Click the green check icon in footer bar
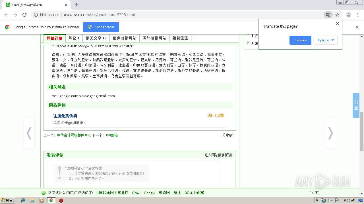Screen dimensions: 364x204 click(44, 193)
